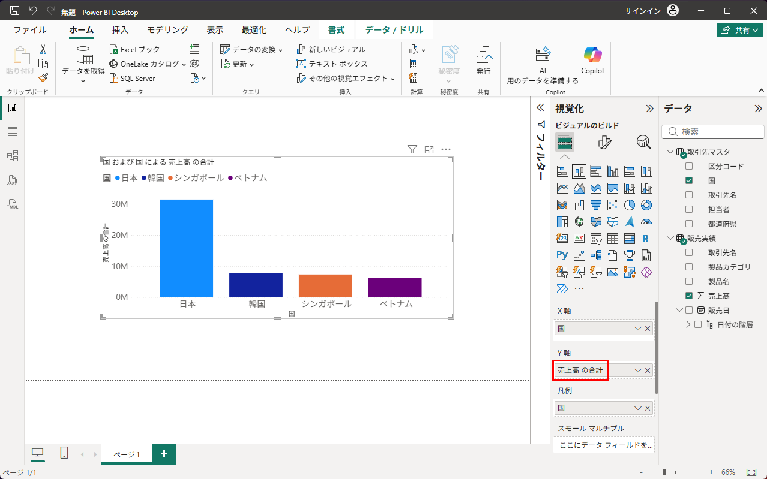The image size is (767, 479).
Task: Select the pie chart visual
Action: pos(629,205)
